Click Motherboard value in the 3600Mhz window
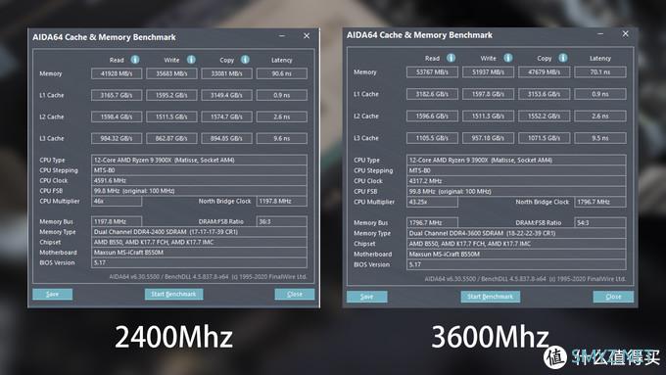This screenshot has height=375, width=666. (x=516, y=254)
